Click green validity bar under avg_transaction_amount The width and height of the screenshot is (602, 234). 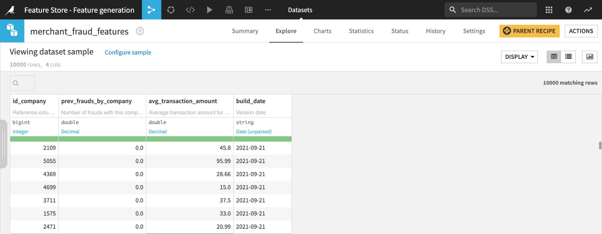point(190,139)
